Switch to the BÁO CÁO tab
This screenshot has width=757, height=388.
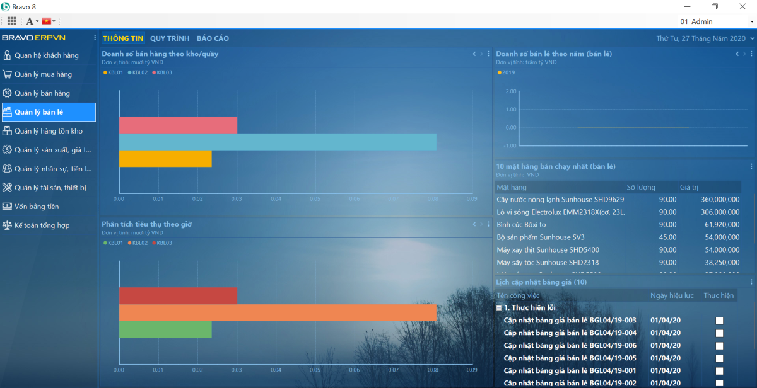(213, 38)
